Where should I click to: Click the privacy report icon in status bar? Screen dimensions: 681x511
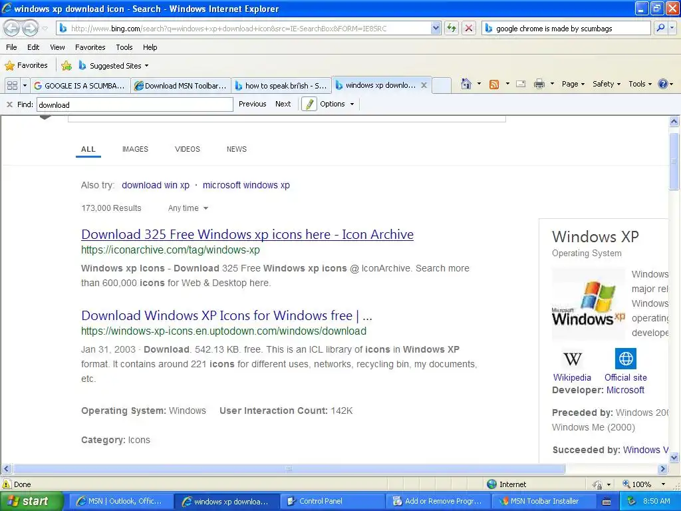pyautogui.click(x=598, y=484)
